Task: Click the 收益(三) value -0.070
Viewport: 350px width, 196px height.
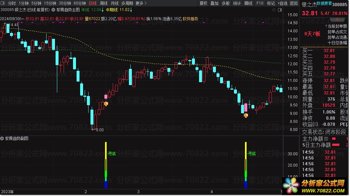Action: 328,124
